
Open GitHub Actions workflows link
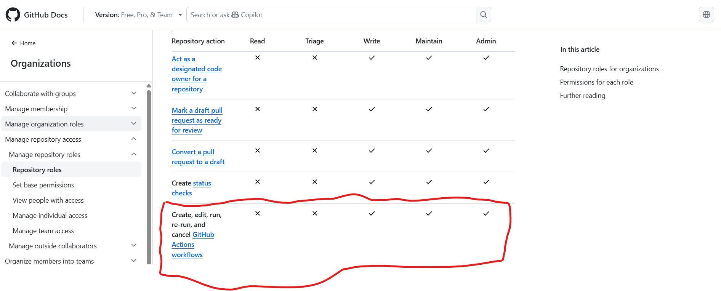point(193,245)
